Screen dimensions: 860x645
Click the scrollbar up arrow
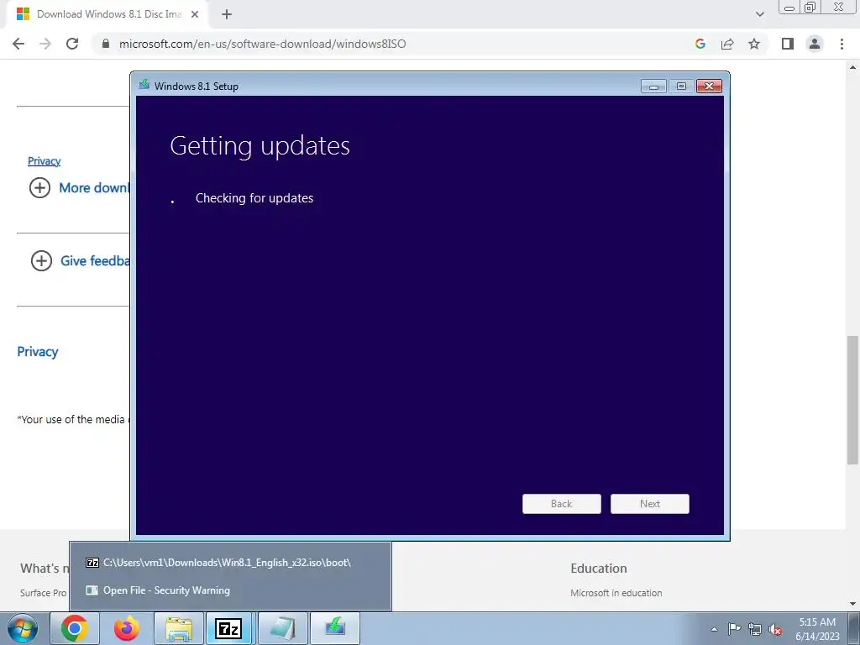tap(852, 67)
